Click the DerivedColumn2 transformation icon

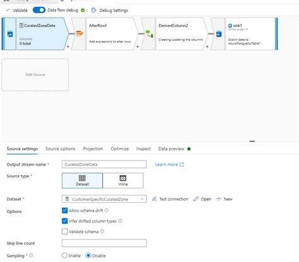(x=149, y=34)
